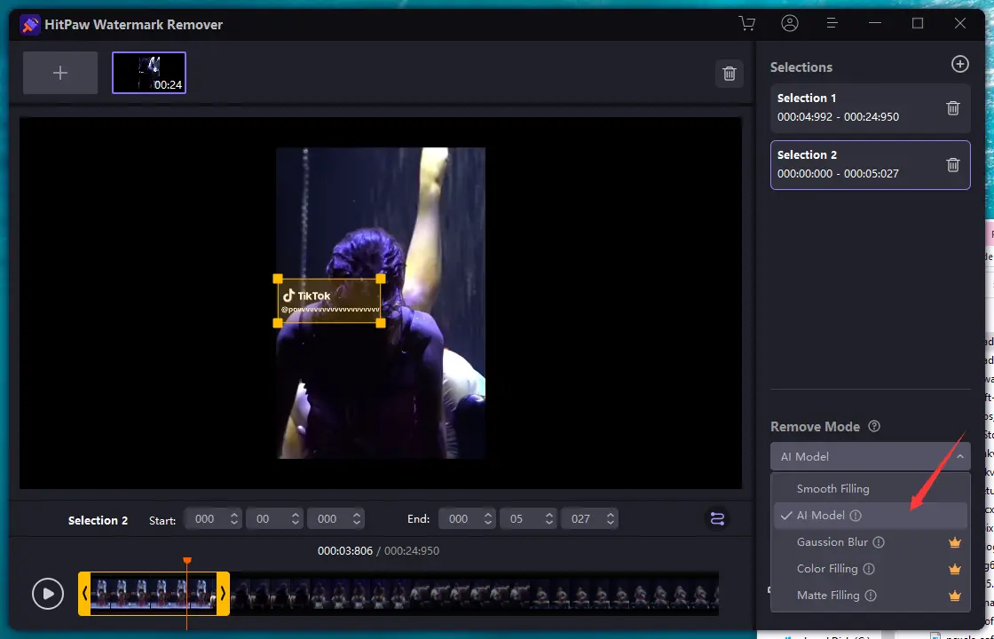Choose Smooth Filling mode
The height and width of the screenshot is (639, 994).
[x=832, y=489]
